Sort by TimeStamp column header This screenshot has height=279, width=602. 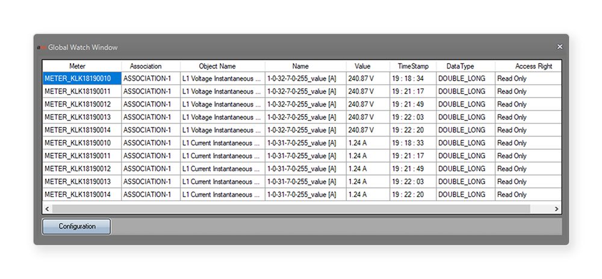(412, 66)
